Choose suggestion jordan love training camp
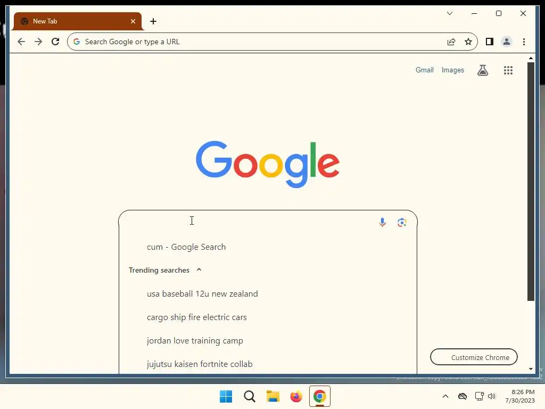The width and height of the screenshot is (545, 409). pyautogui.click(x=268, y=341)
